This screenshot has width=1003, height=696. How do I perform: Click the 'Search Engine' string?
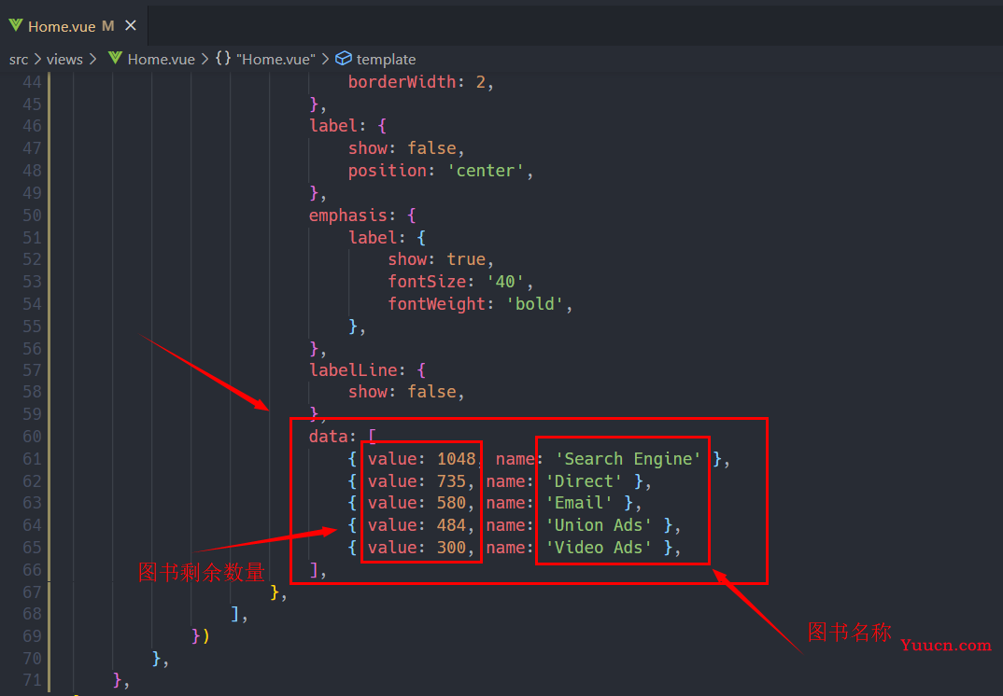point(629,460)
